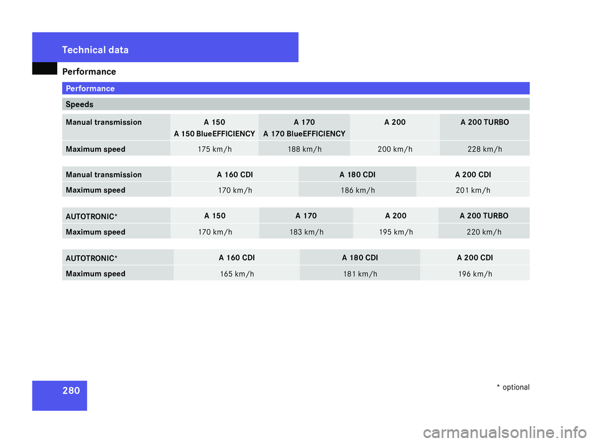Select "A 160 CDI" heading above 170 km/h
This screenshot has height=443, width=597.
pos(235,174)
